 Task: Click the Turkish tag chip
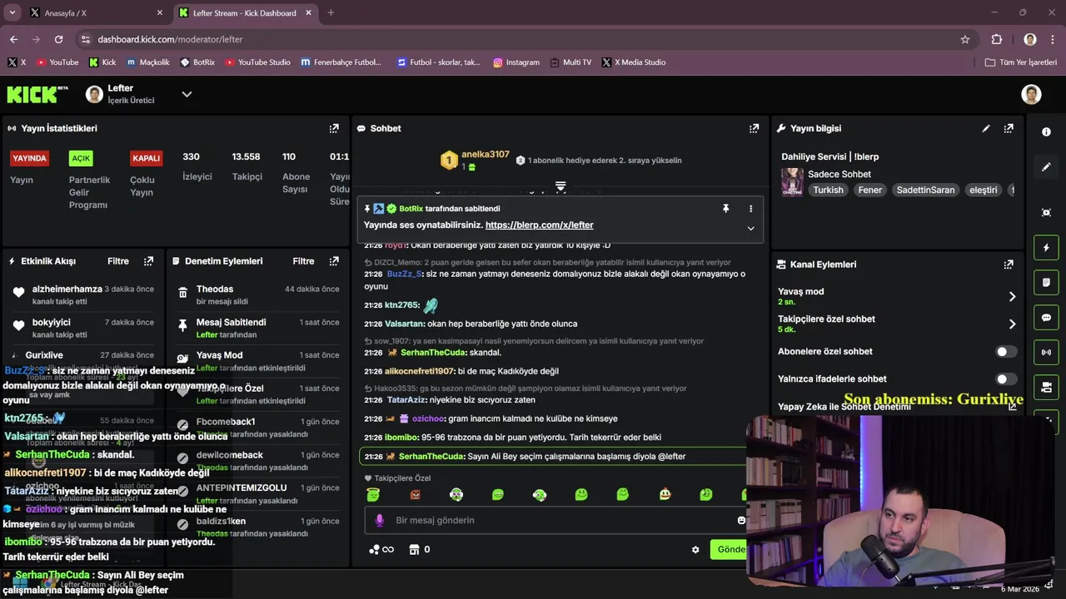tap(828, 190)
